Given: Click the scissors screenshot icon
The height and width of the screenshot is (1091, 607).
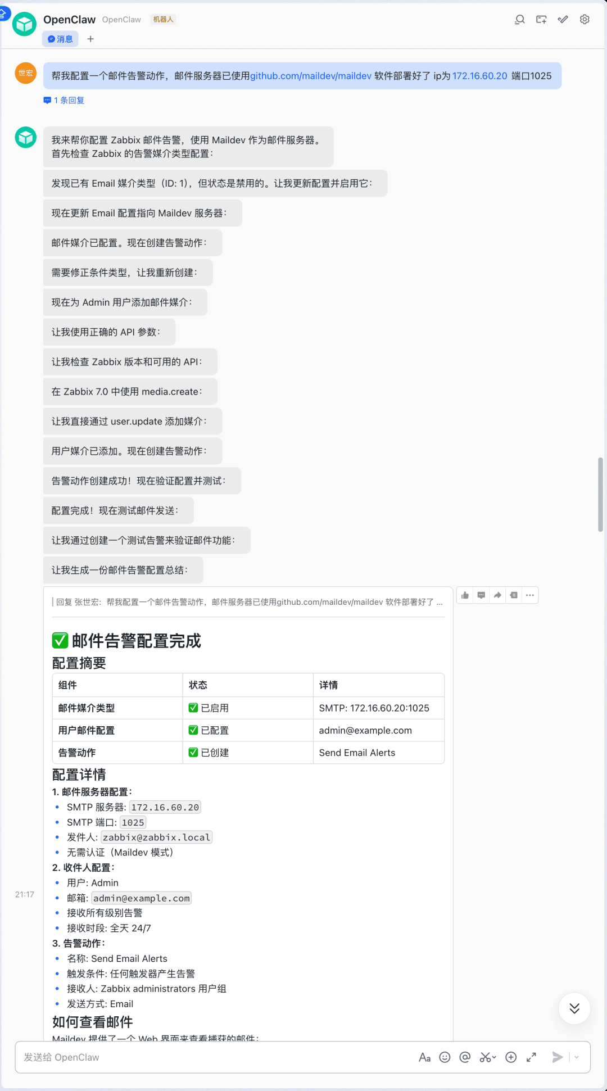Looking at the screenshot, I should [x=485, y=1057].
